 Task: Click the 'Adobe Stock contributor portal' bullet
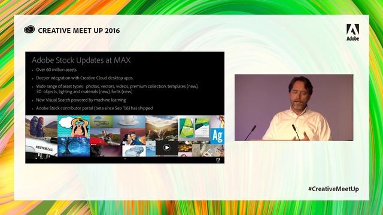tap(95, 108)
